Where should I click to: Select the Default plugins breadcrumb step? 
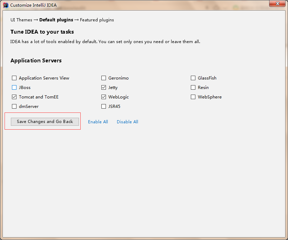56,20
